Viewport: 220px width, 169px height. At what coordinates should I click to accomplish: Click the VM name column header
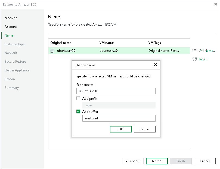click(107, 43)
